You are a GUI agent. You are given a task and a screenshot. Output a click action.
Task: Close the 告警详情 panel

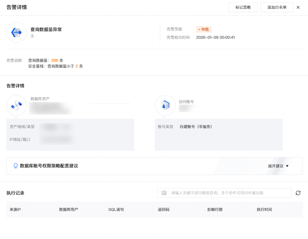[x=298, y=7]
